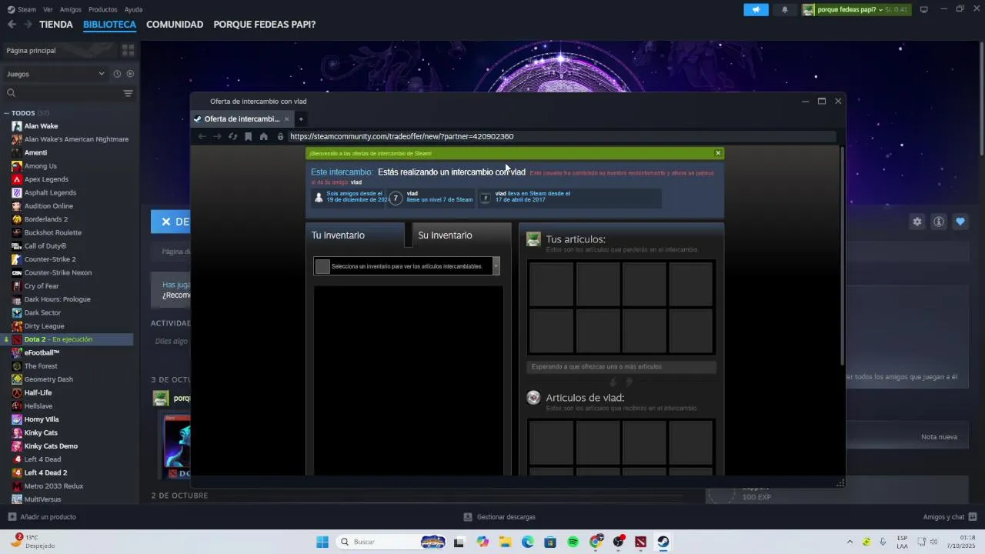Go to TIENDA section
The height and width of the screenshot is (554, 985).
(x=56, y=25)
